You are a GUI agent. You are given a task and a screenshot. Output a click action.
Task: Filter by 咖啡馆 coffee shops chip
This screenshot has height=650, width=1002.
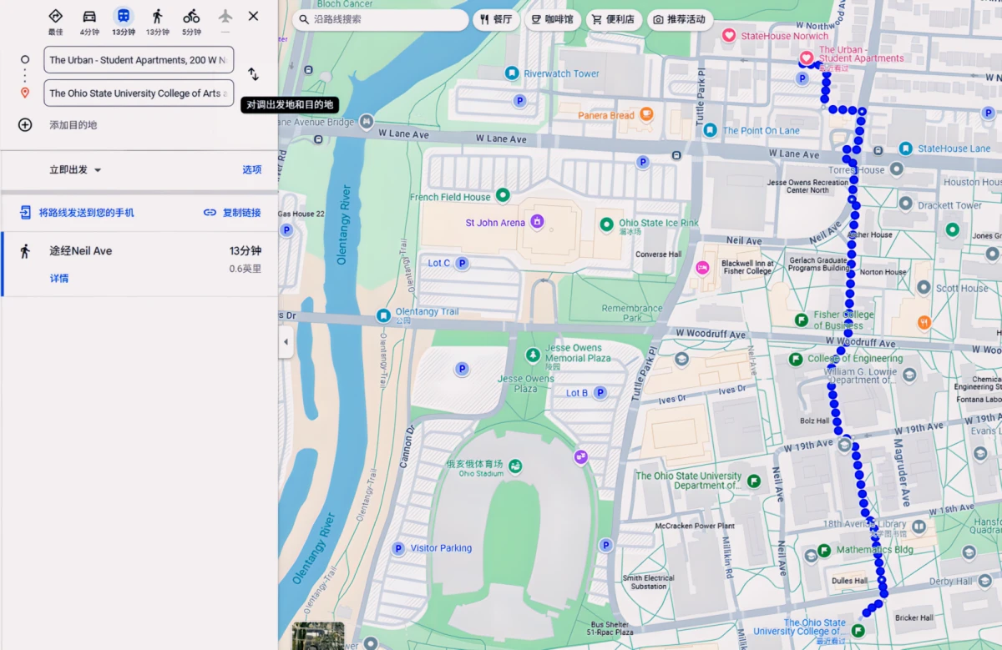tap(552, 19)
